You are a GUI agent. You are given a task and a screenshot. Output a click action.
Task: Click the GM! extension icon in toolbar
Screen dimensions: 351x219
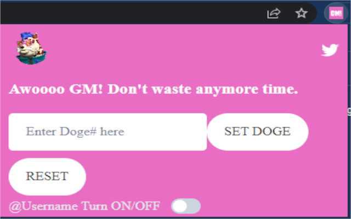tap(336, 13)
